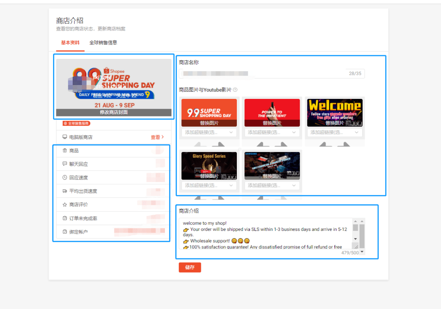This screenshot has width=441, height=309.
Task: Click the clipboard icon beside 绑定帐户
Action: click(65, 232)
